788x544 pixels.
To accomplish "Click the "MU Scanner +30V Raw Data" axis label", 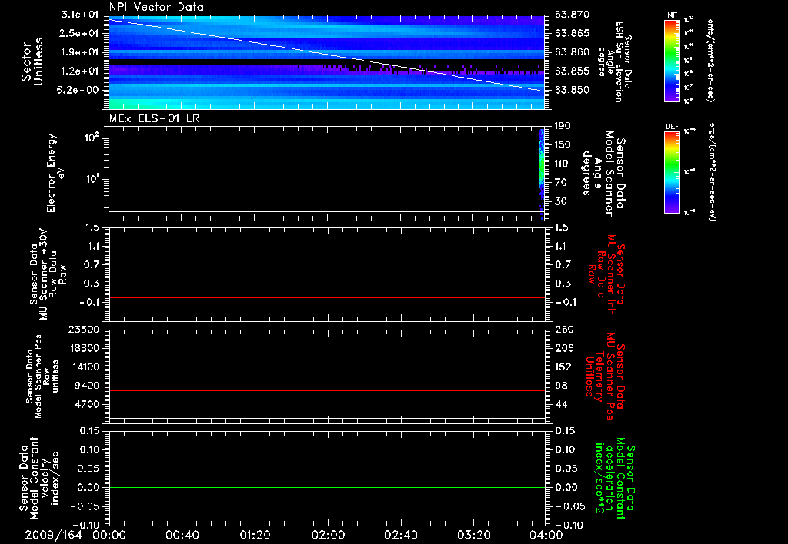I will point(47,274).
